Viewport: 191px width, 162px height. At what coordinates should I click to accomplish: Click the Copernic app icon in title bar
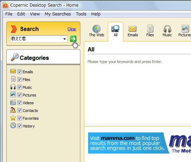coord(6,5)
